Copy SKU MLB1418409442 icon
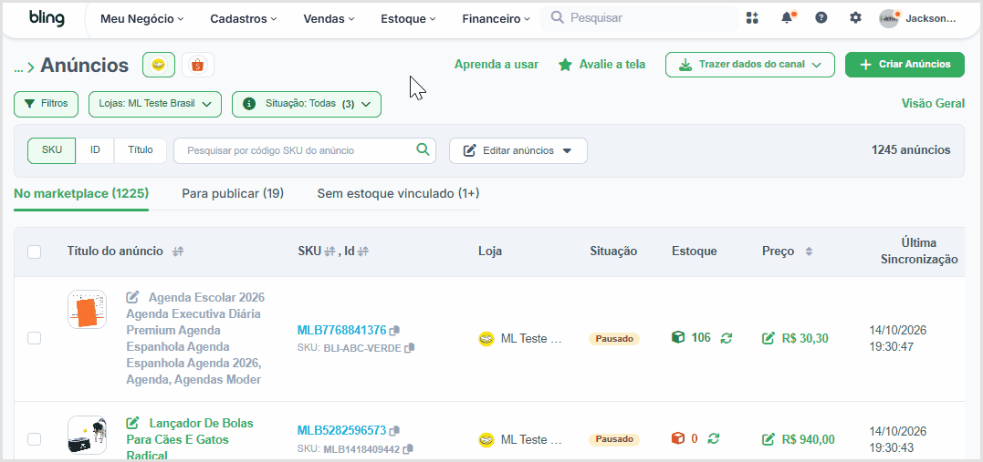 point(408,448)
